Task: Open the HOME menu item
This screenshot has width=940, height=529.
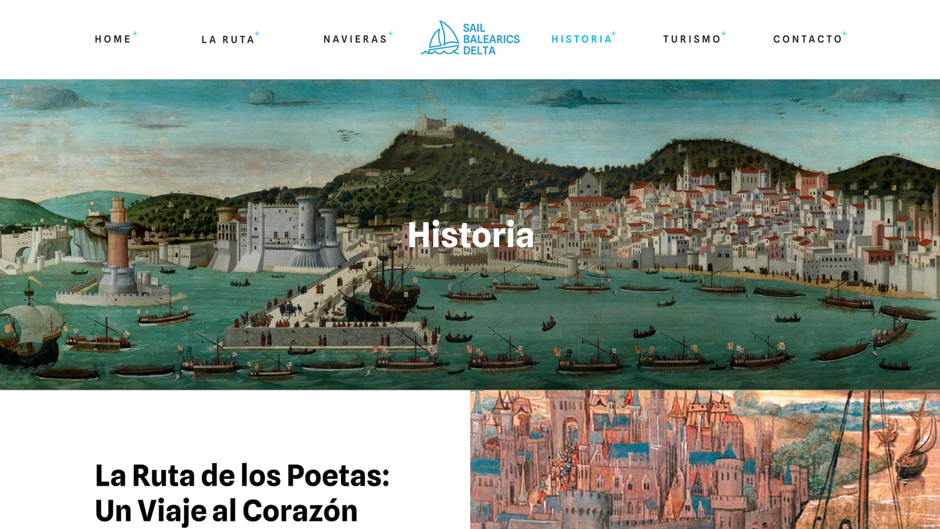Action: 113,39
